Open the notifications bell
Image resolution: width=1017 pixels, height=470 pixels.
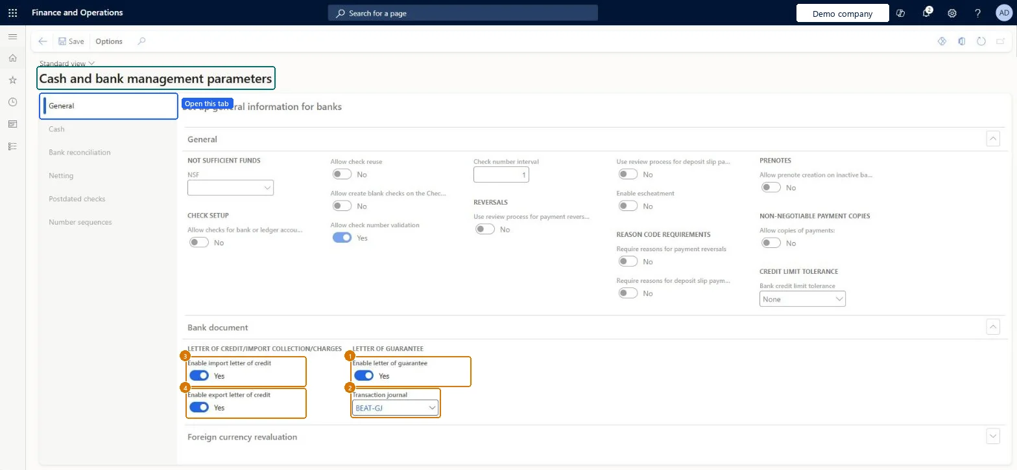927,13
